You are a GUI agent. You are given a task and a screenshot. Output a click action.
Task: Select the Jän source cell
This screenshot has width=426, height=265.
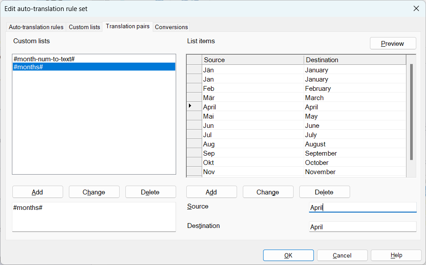(x=253, y=70)
